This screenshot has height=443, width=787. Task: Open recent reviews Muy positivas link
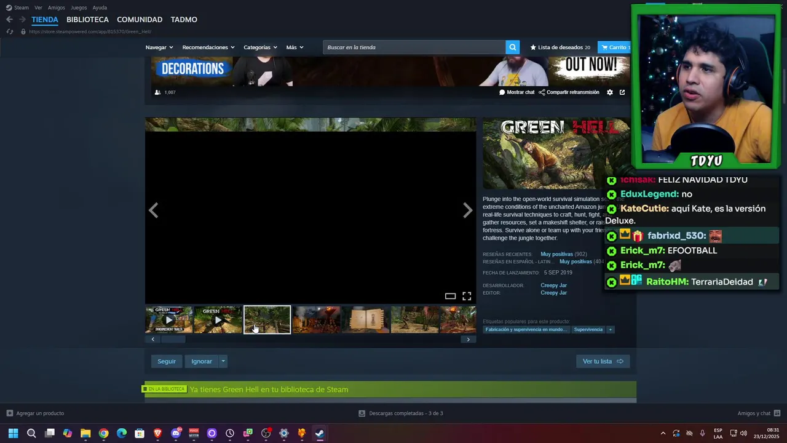556,254
